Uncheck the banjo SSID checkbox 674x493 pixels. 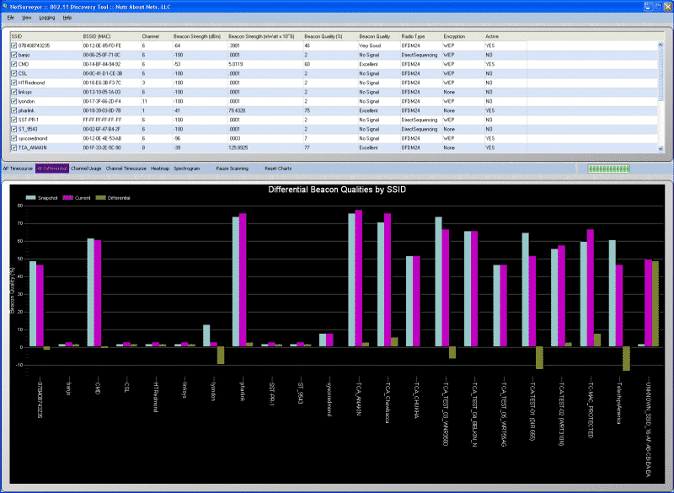pyautogui.click(x=13, y=54)
